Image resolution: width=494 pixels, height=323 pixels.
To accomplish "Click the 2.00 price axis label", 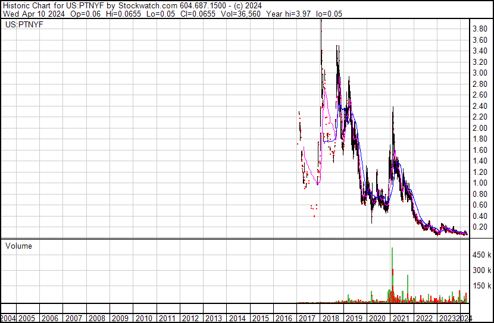I will coord(480,128).
